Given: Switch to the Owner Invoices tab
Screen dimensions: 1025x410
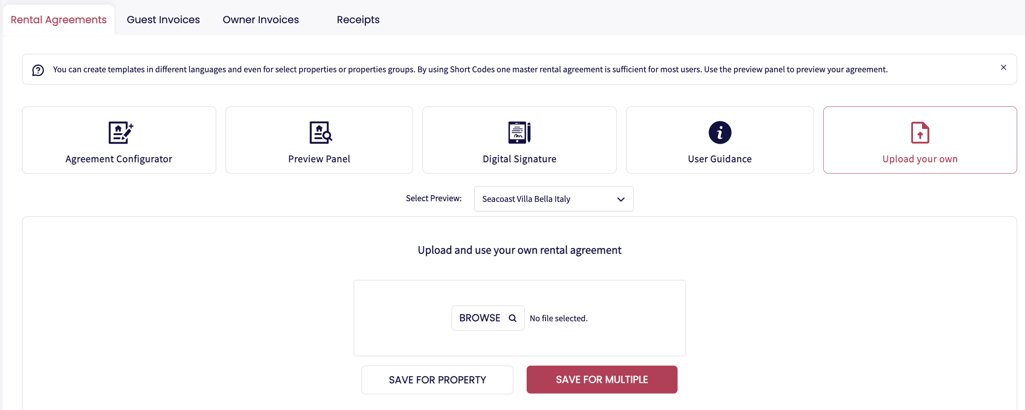Looking at the screenshot, I should [x=261, y=20].
